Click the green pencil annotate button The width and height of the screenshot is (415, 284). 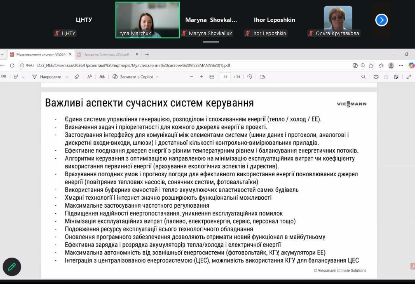click(12, 267)
